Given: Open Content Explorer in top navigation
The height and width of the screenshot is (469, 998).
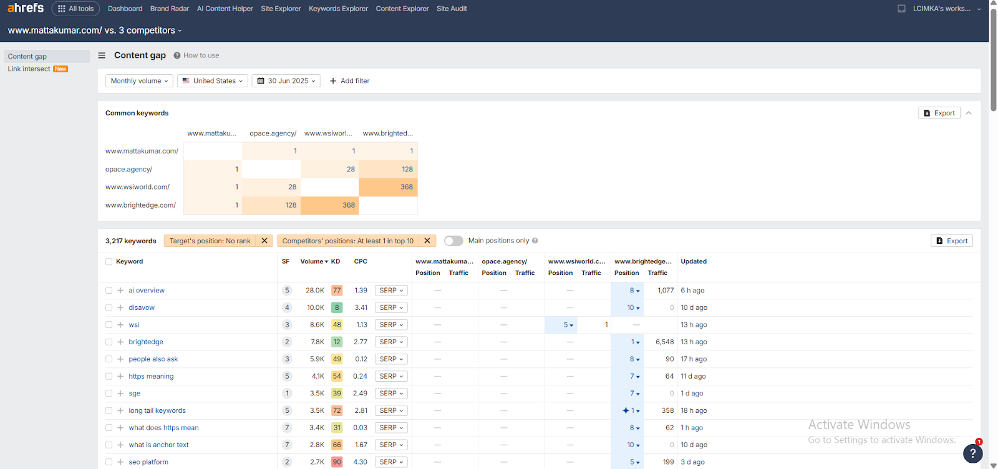Looking at the screenshot, I should point(402,9).
